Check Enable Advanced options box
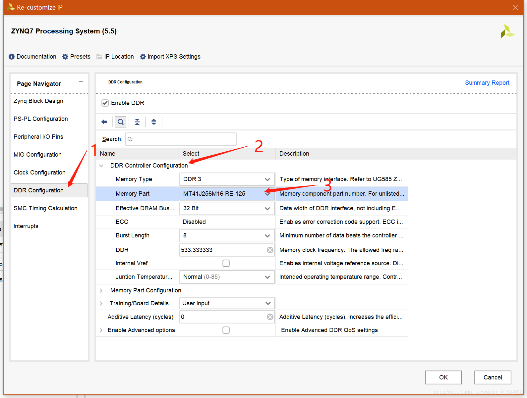This screenshot has width=527, height=398. point(226,330)
